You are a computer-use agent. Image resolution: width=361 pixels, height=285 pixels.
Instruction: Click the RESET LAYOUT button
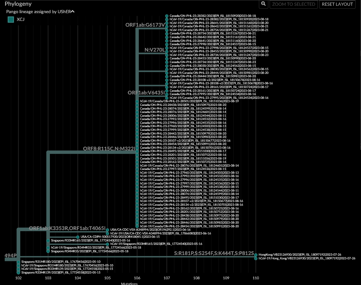click(337, 4)
